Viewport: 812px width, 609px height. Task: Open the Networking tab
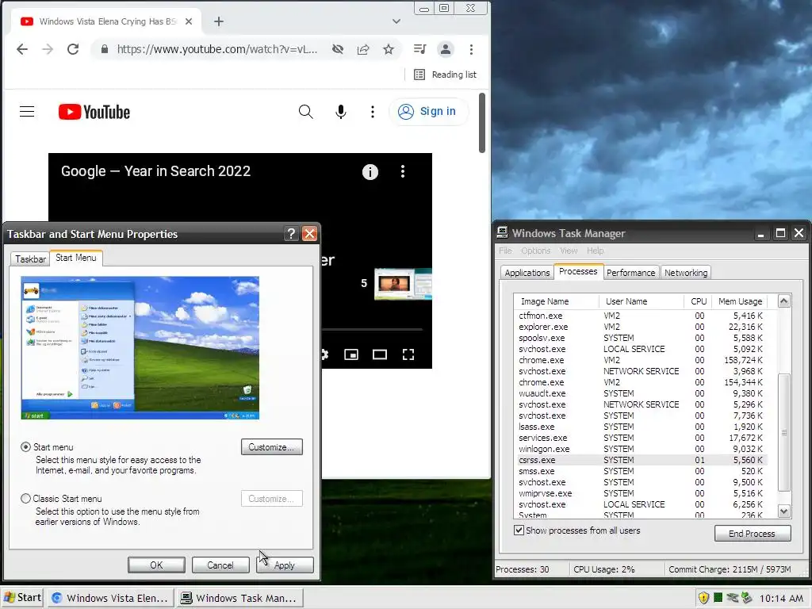point(686,273)
